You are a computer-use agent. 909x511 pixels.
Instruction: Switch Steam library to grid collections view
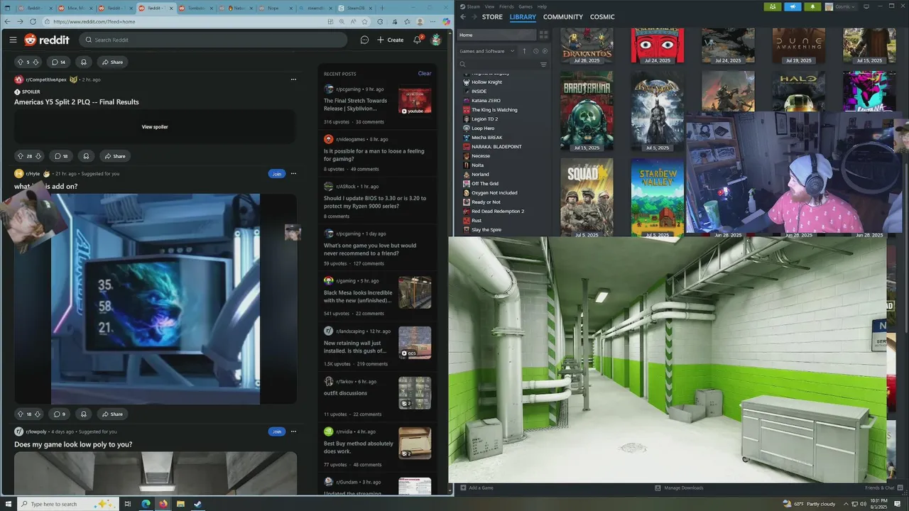click(x=544, y=35)
